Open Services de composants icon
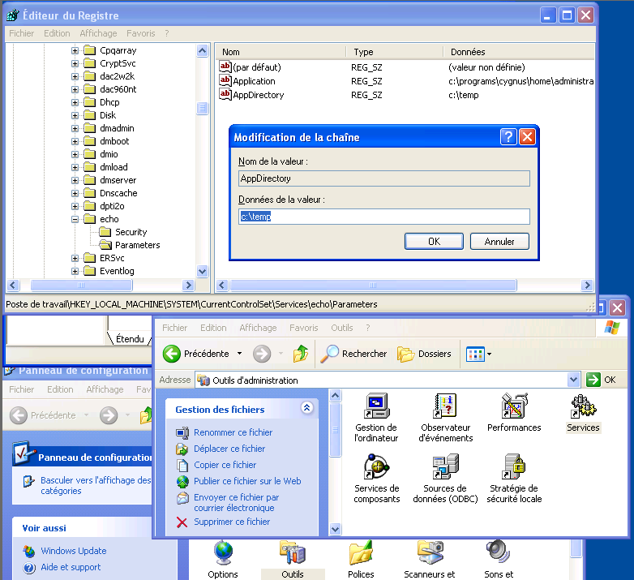The height and width of the screenshot is (580, 634). click(x=376, y=466)
